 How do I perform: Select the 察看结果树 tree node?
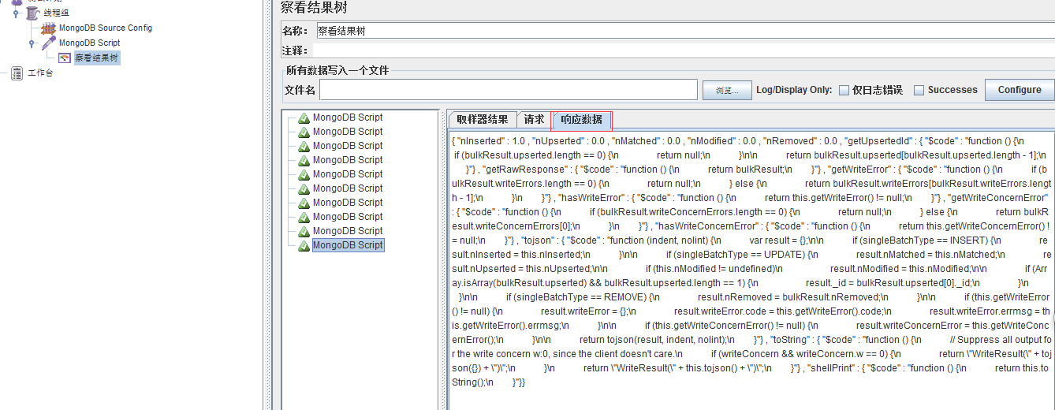pyautogui.click(x=97, y=58)
